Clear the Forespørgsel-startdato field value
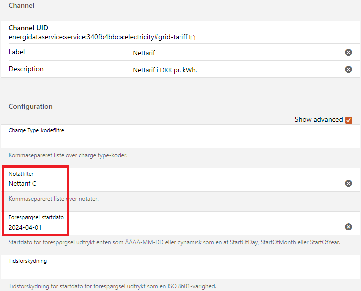The image size is (361, 291). (348, 227)
